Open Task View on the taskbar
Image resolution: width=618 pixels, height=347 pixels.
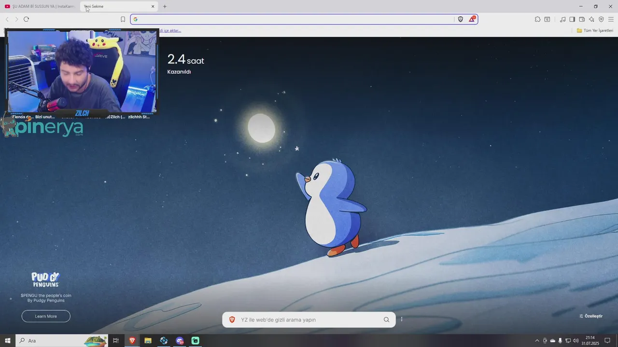coord(116,341)
